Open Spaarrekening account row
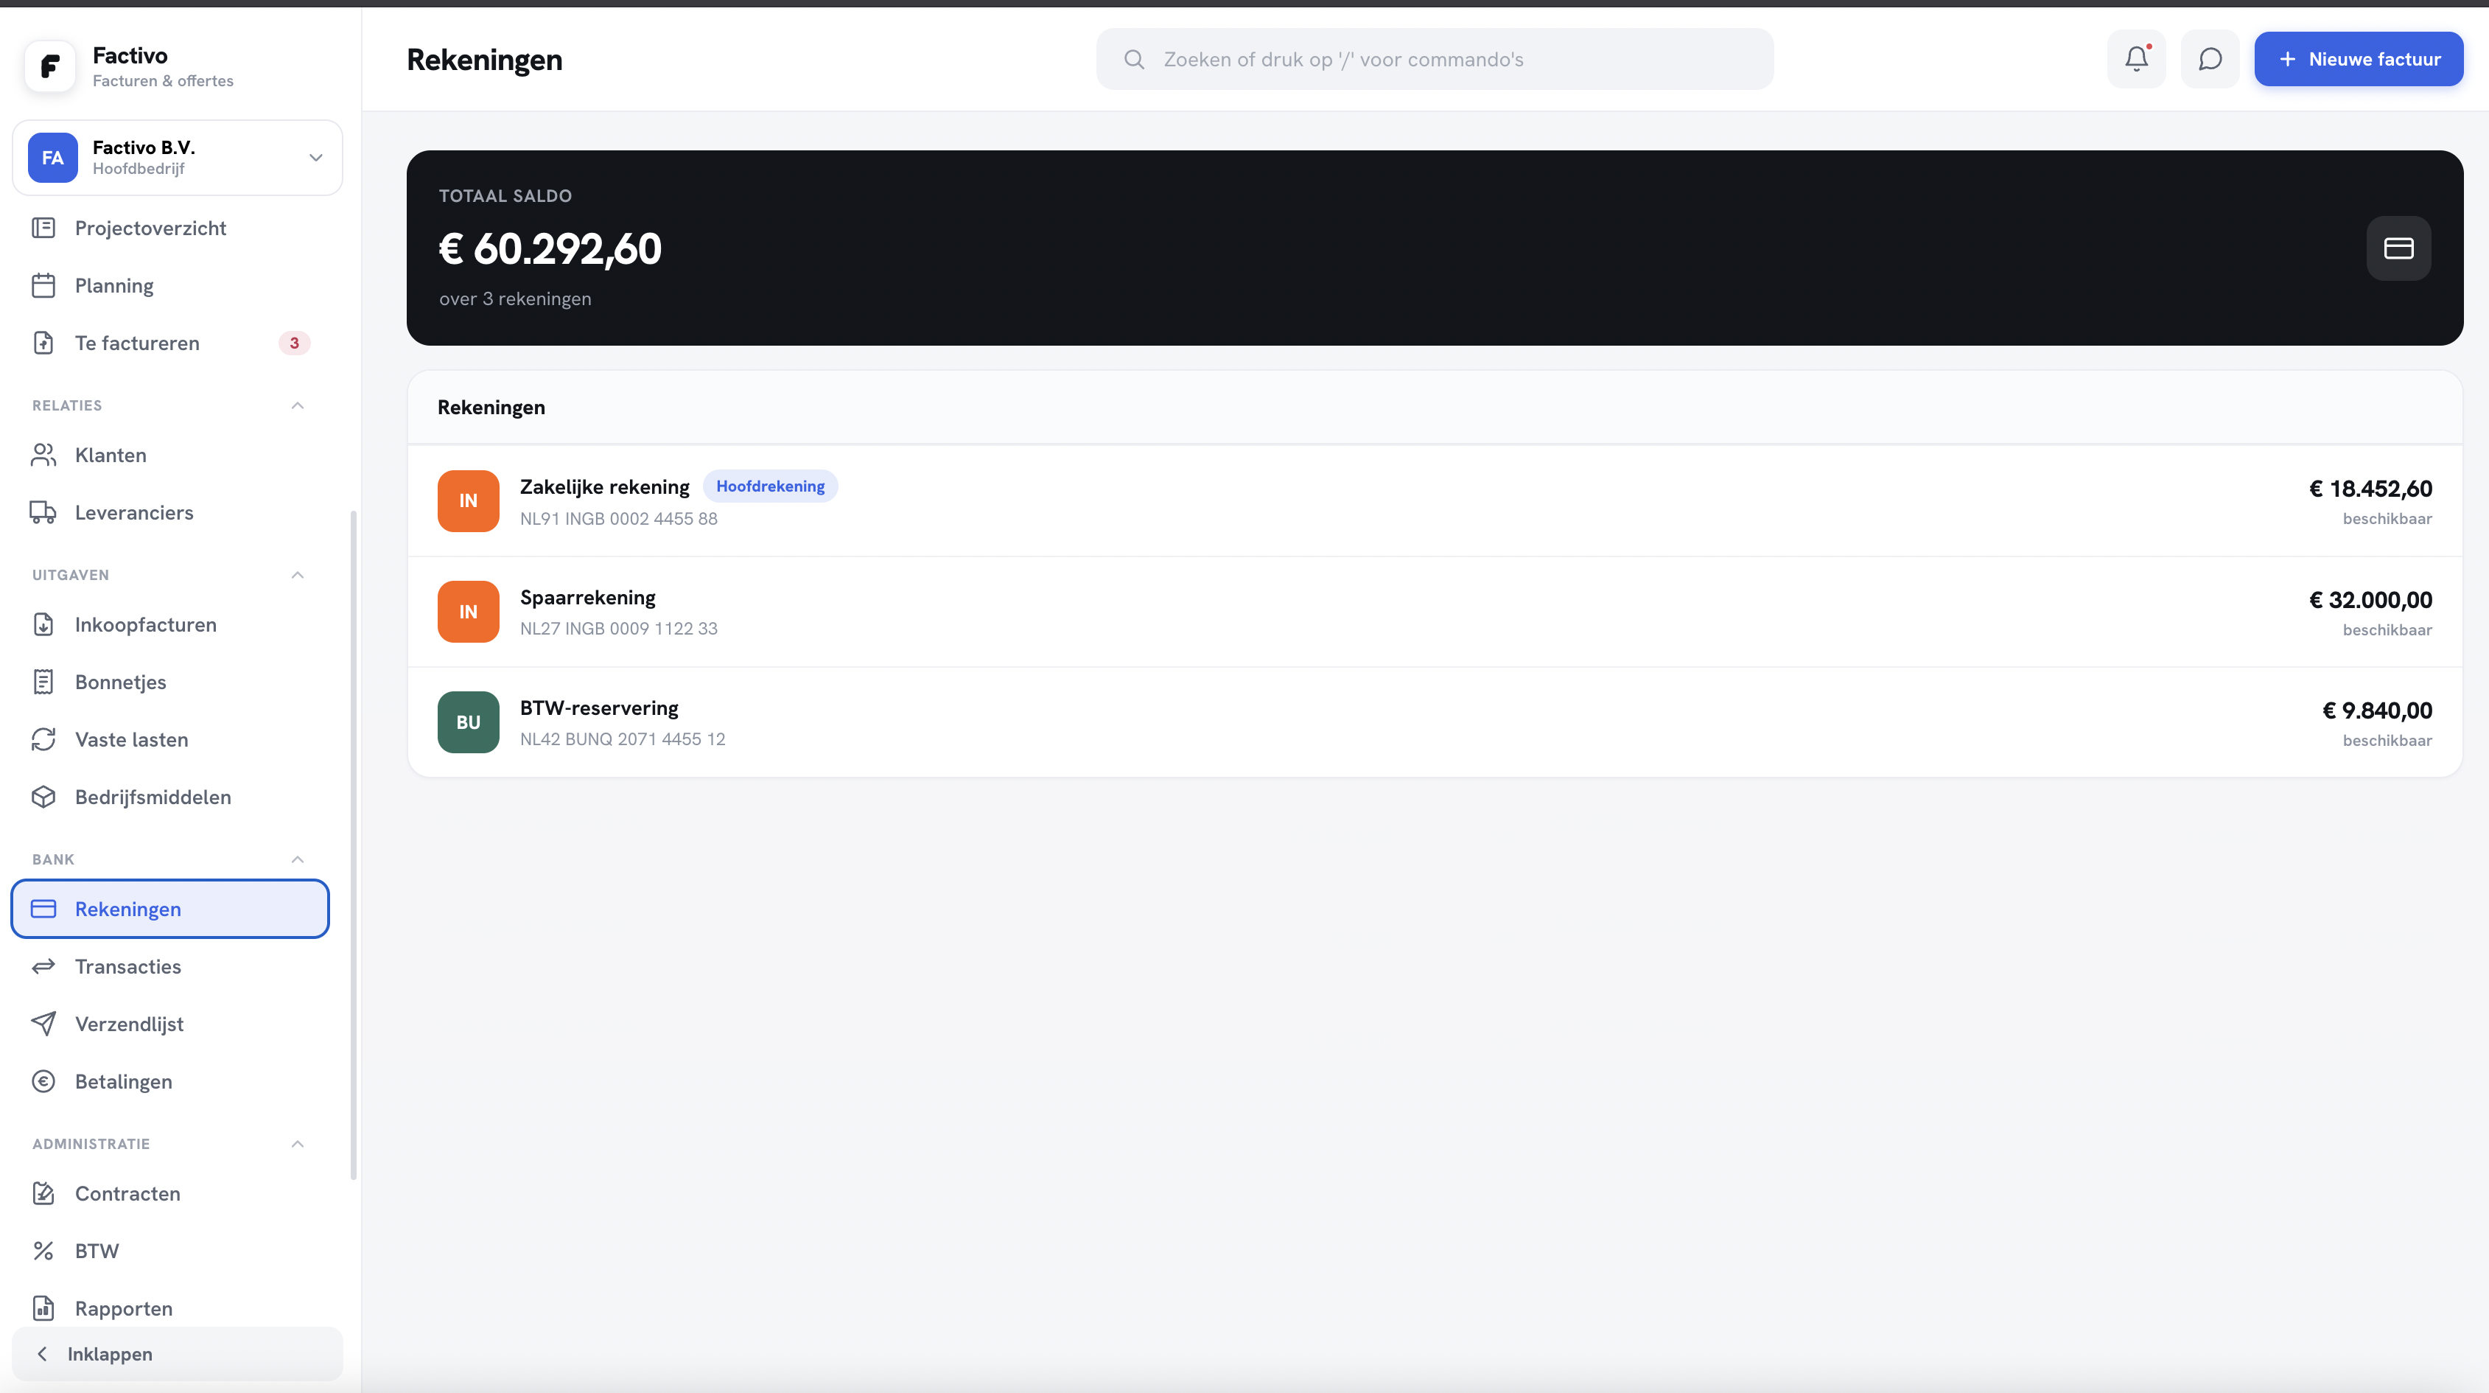2489x1393 pixels. pos(1435,612)
